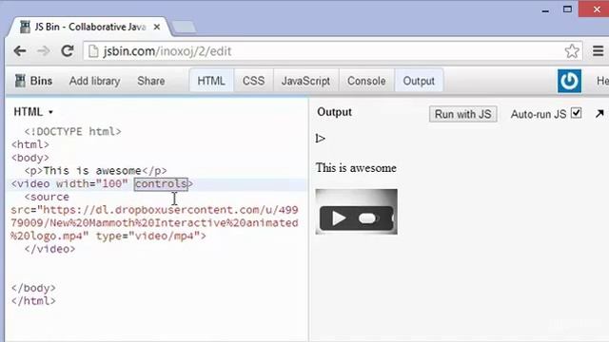The image size is (609, 342).
Task: Click the opening <body> tag
Action: click(x=30, y=158)
